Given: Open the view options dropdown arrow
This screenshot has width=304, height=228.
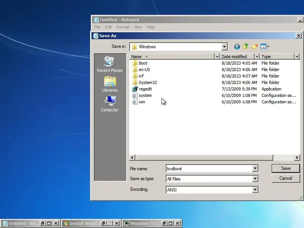Looking at the screenshot, I should point(268,46).
